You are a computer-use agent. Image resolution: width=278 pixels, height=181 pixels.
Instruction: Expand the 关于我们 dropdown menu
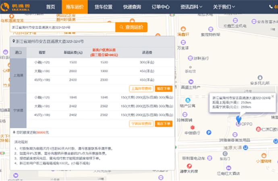point(224,7)
